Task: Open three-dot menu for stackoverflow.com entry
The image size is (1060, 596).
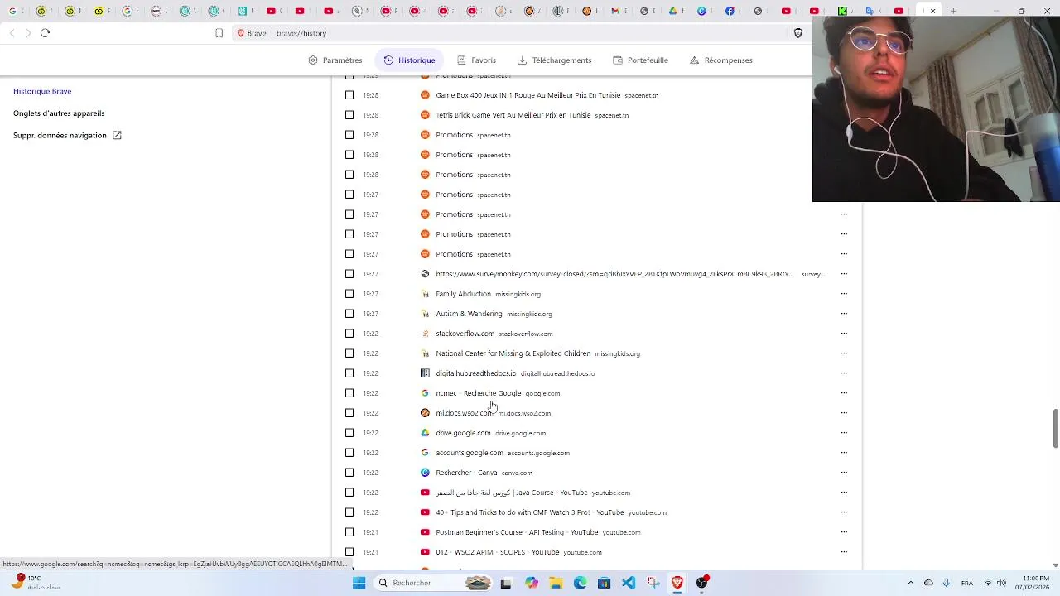Action: [x=844, y=334]
